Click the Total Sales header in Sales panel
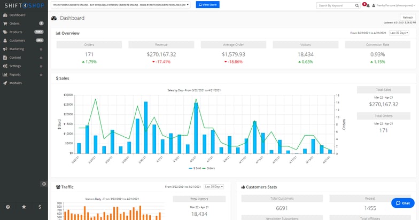The image size is (419, 220). (x=384, y=90)
